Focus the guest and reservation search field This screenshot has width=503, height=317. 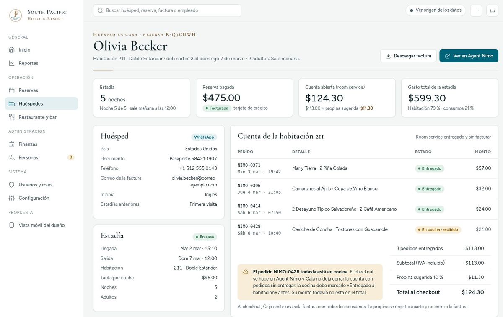(167, 10)
